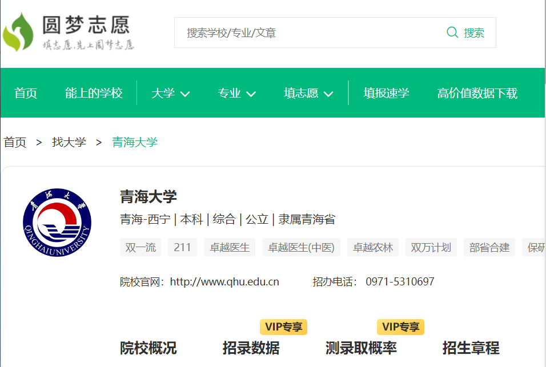Expand the 填志愿 dropdown menu

(x=308, y=93)
